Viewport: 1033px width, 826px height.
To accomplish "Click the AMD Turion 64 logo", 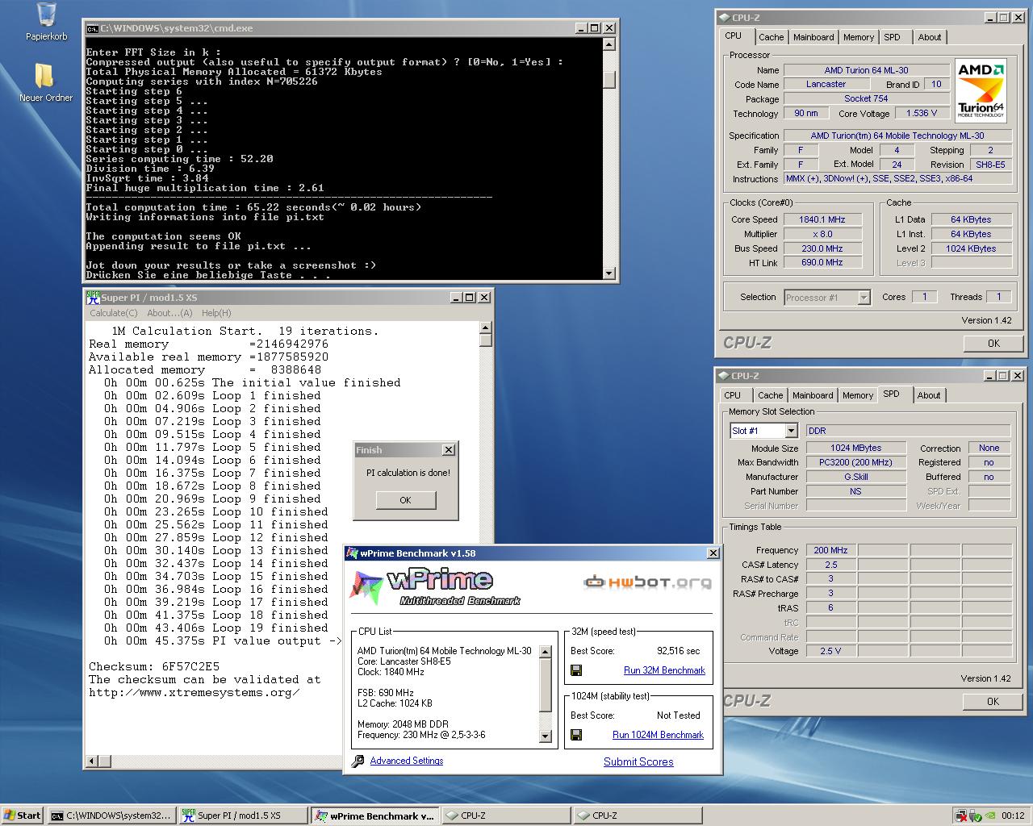I will coord(981,90).
